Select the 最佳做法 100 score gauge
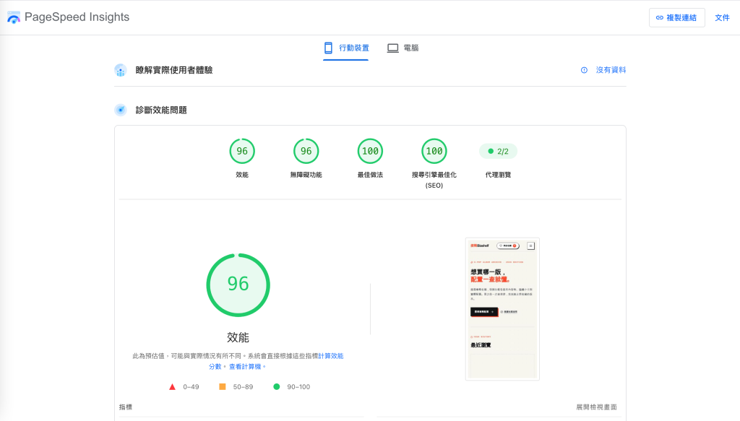This screenshot has width=740, height=421. (370, 151)
